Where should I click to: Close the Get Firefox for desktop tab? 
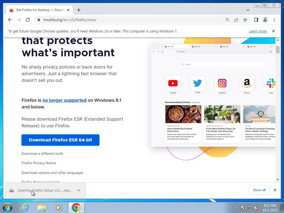click(x=68, y=10)
